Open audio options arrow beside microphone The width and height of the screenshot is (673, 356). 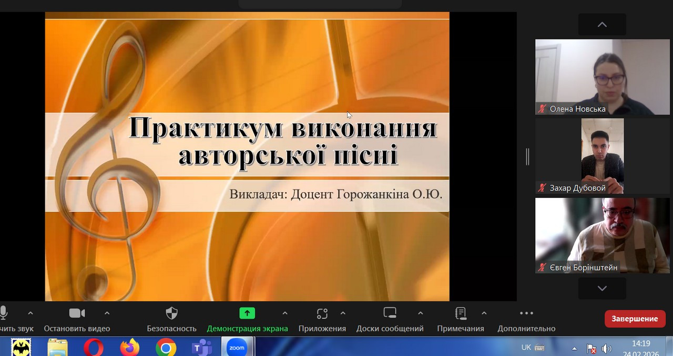pyautogui.click(x=30, y=313)
